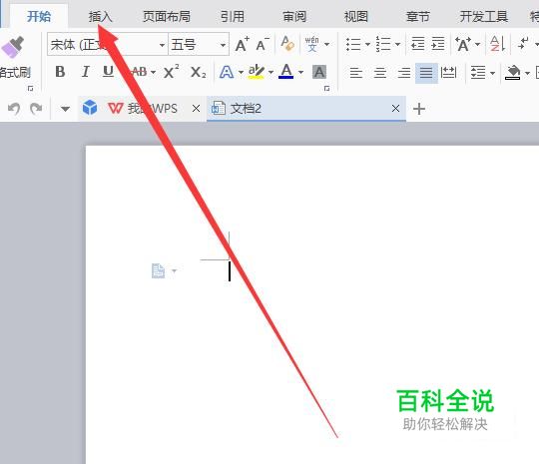Click the Chinese layout A icon

[463, 44]
